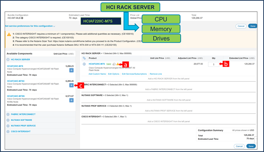Click the Qty input field
Image resolution: width=264 pixels, height=152 pixels.
(214, 64)
